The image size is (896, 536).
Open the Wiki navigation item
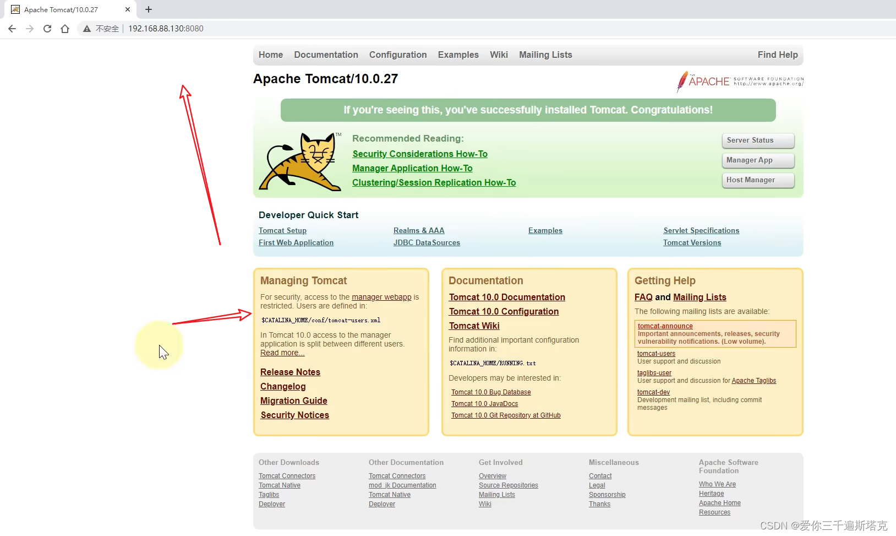click(499, 55)
